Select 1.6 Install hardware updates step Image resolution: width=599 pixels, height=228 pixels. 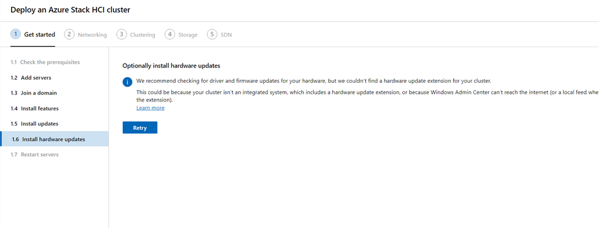[54, 139]
